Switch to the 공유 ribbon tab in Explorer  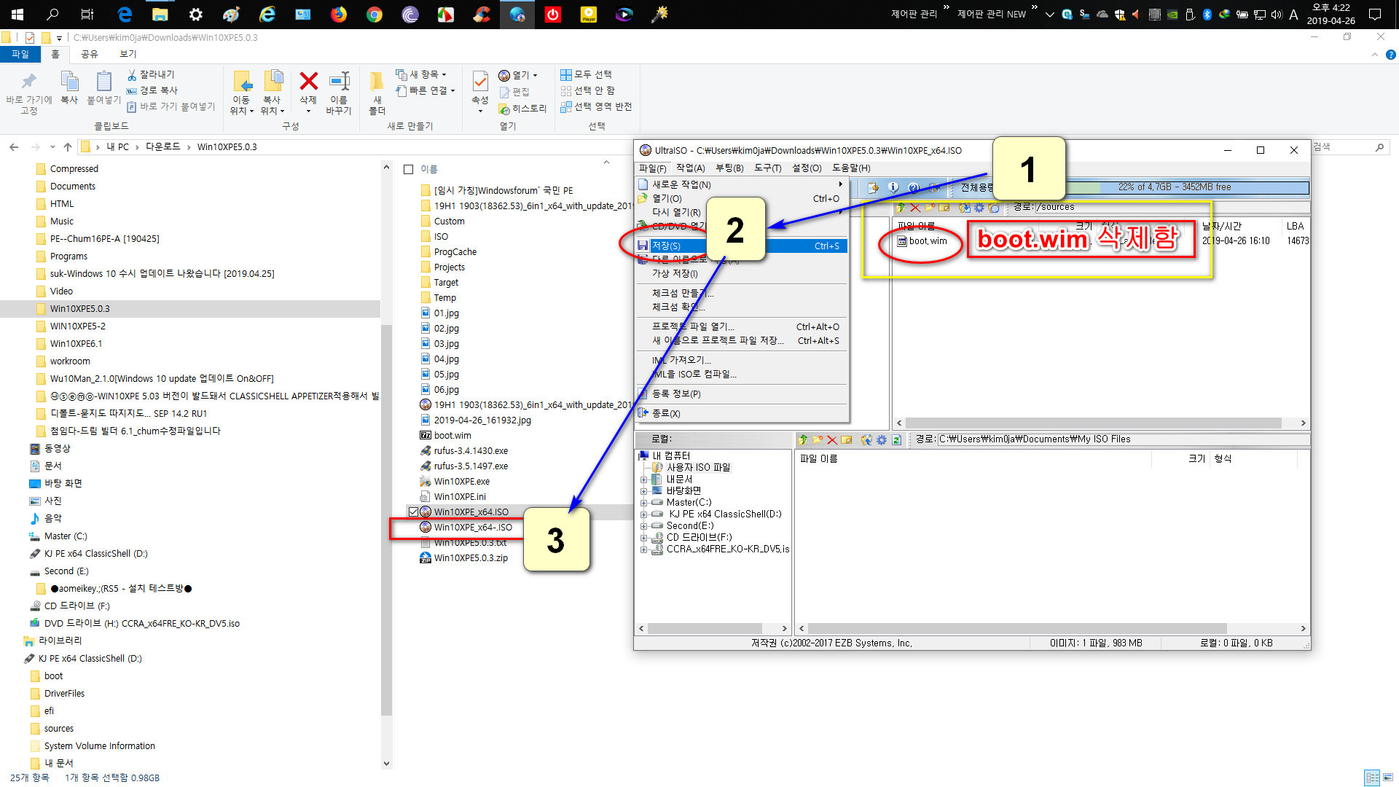coord(89,54)
